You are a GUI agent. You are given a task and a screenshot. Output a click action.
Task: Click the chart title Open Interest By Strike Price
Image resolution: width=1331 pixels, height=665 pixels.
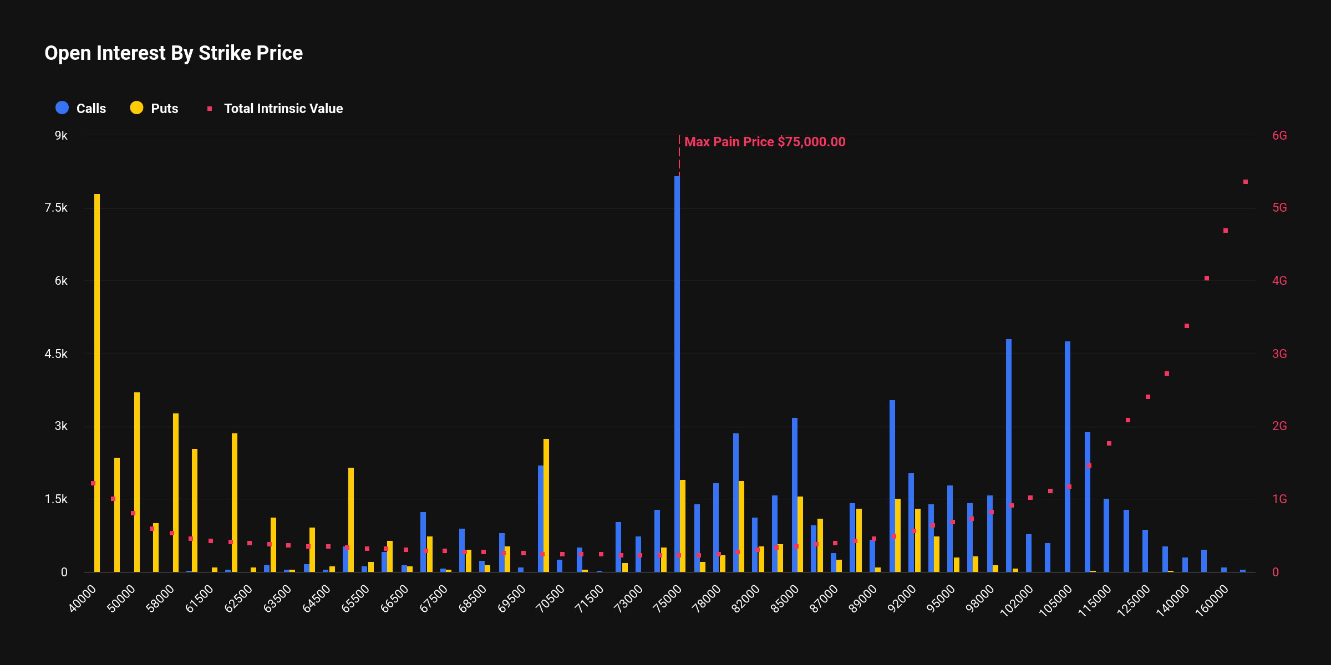click(173, 53)
